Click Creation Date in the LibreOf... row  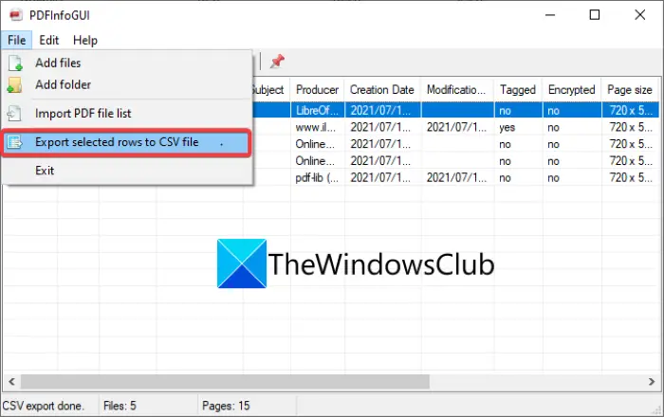click(382, 110)
